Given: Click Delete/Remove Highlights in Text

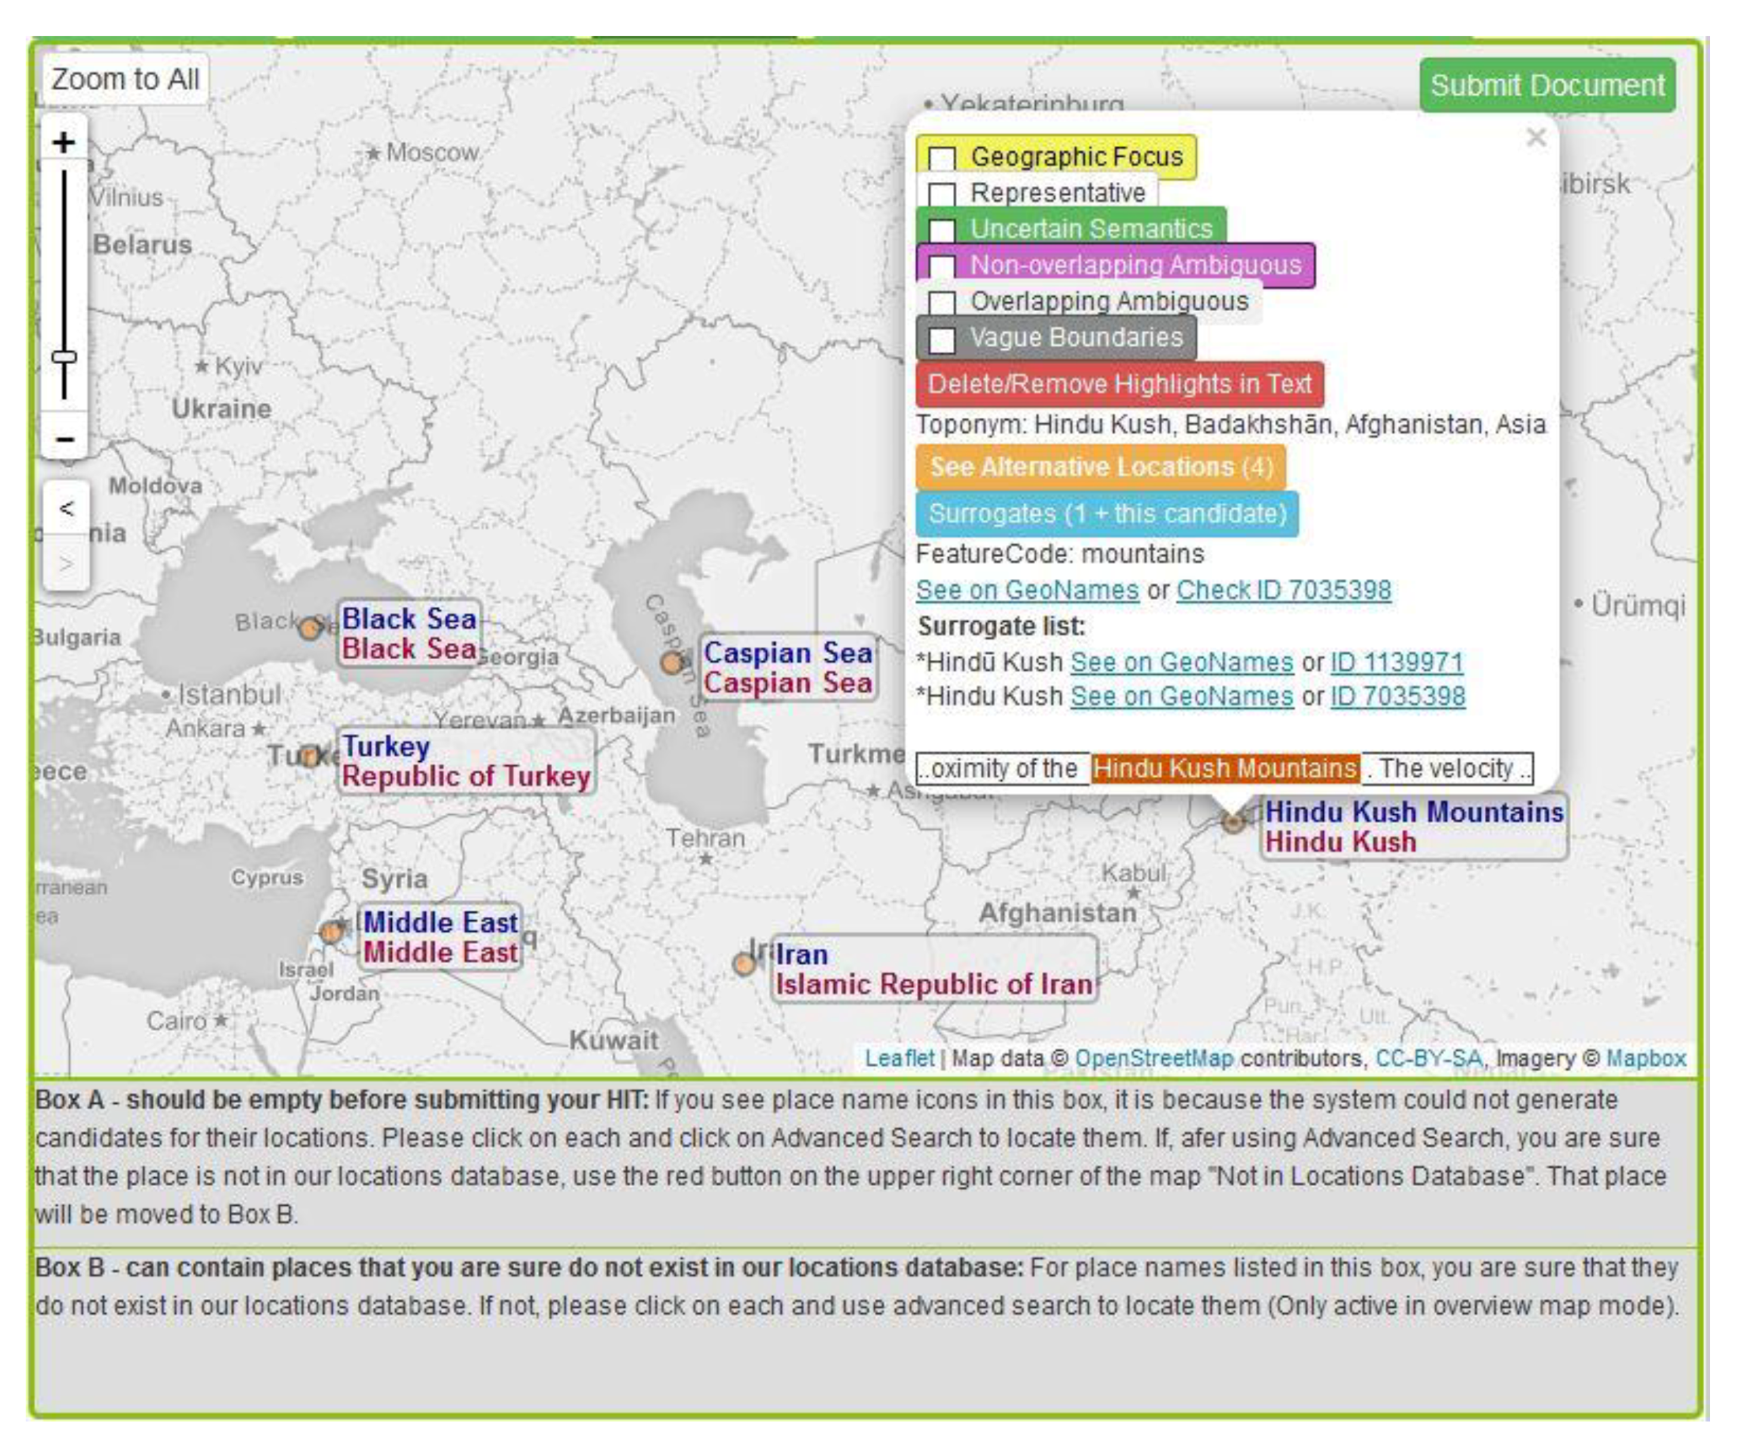Looking at the screenshot, I should point(1119,384).
